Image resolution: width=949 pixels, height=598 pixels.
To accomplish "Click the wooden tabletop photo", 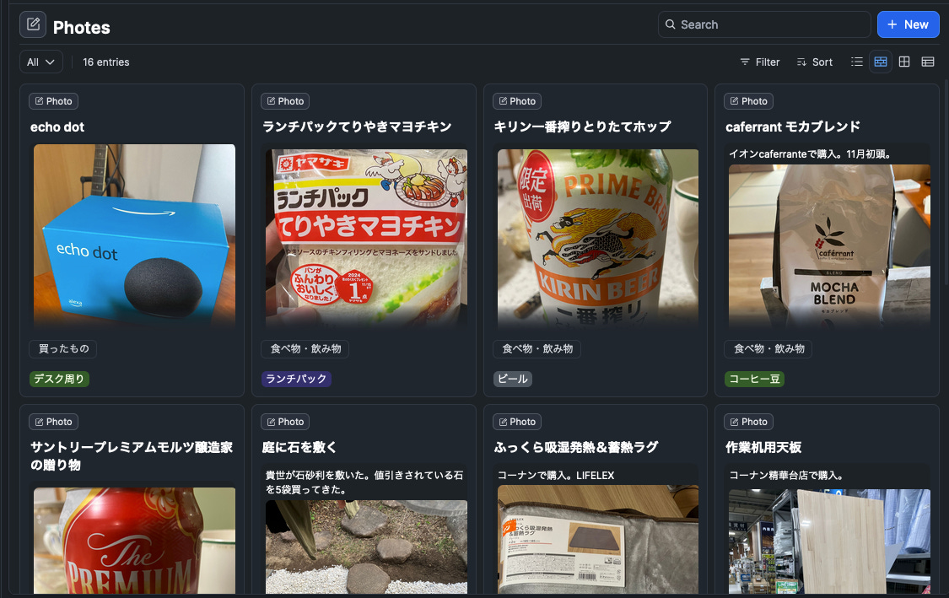I will click(830, 541).
